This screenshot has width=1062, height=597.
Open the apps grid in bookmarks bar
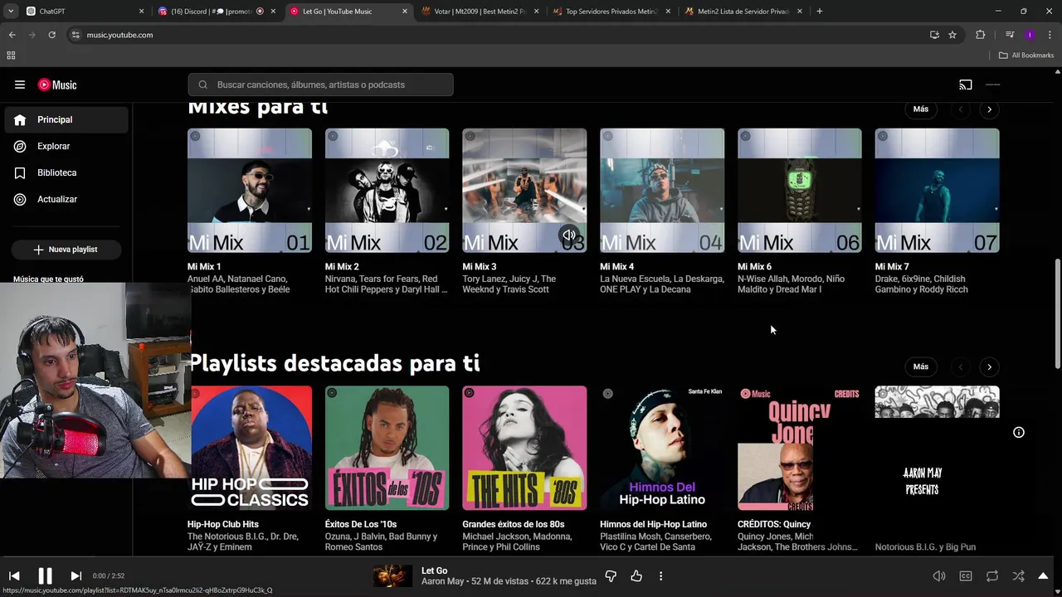tap(11, 56)
